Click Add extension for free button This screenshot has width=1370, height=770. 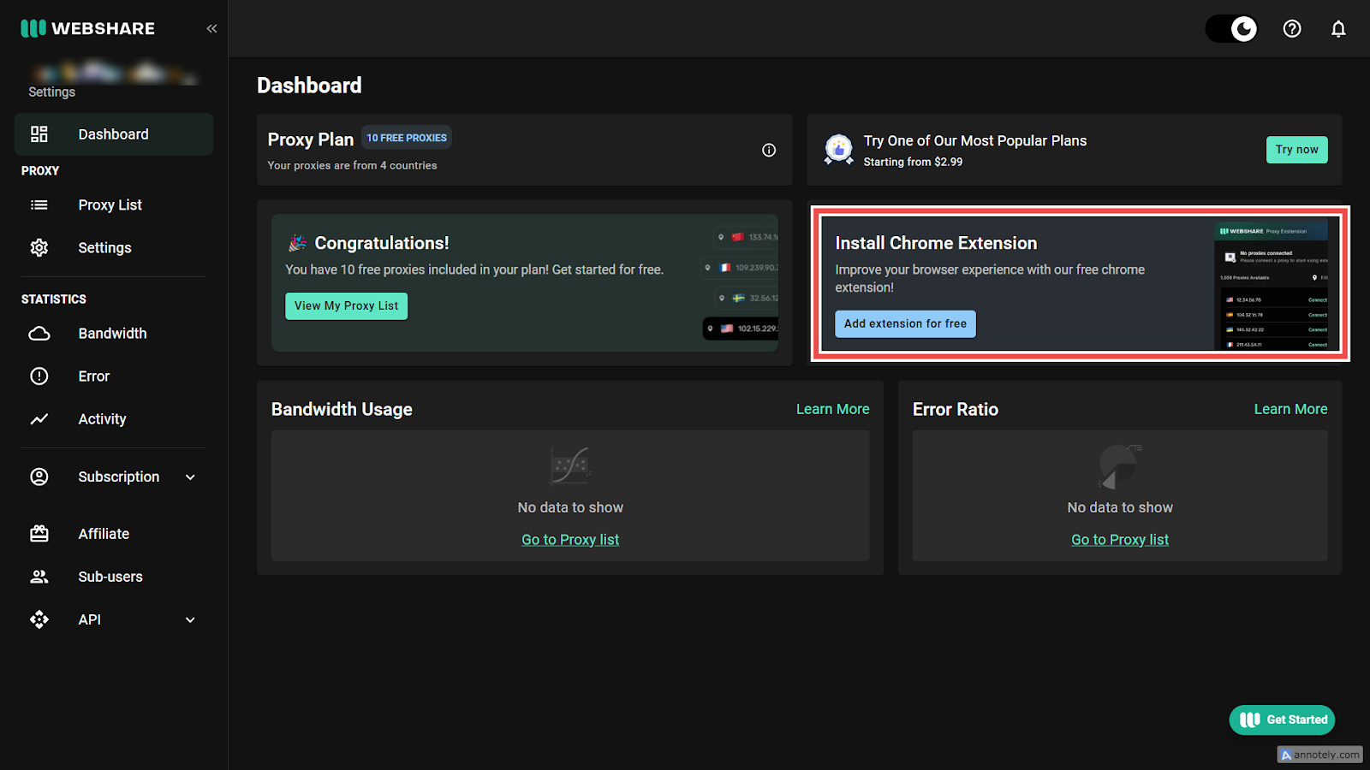(x=905, y=324)
